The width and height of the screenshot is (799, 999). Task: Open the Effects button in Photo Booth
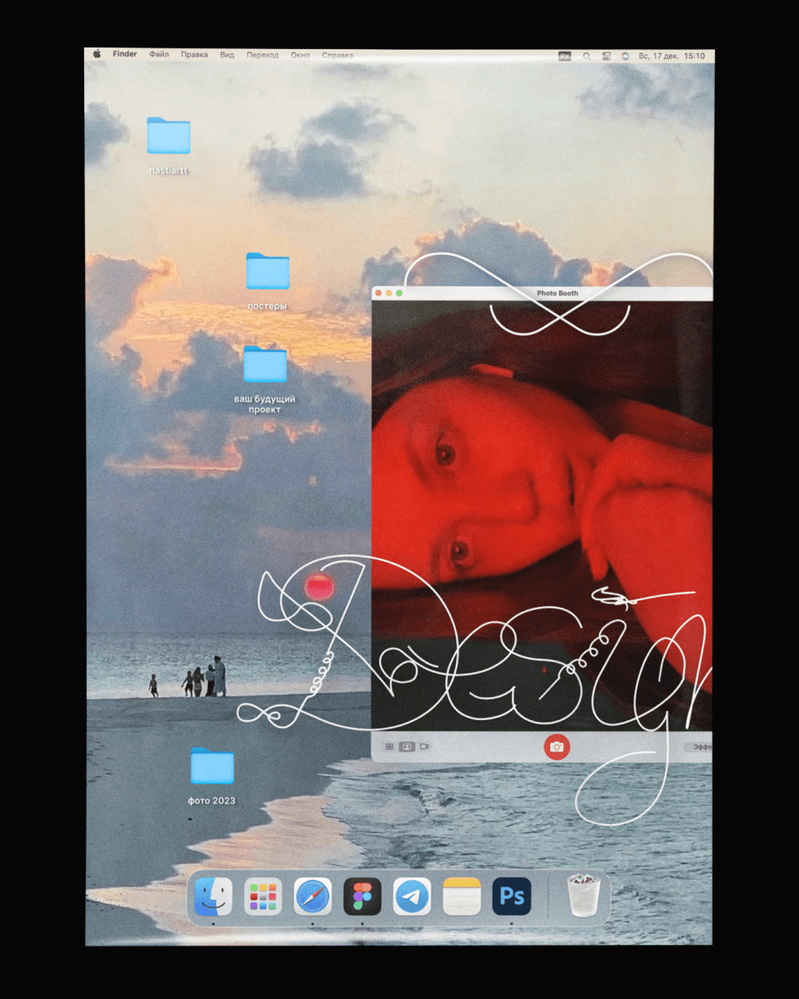(697, 748)
